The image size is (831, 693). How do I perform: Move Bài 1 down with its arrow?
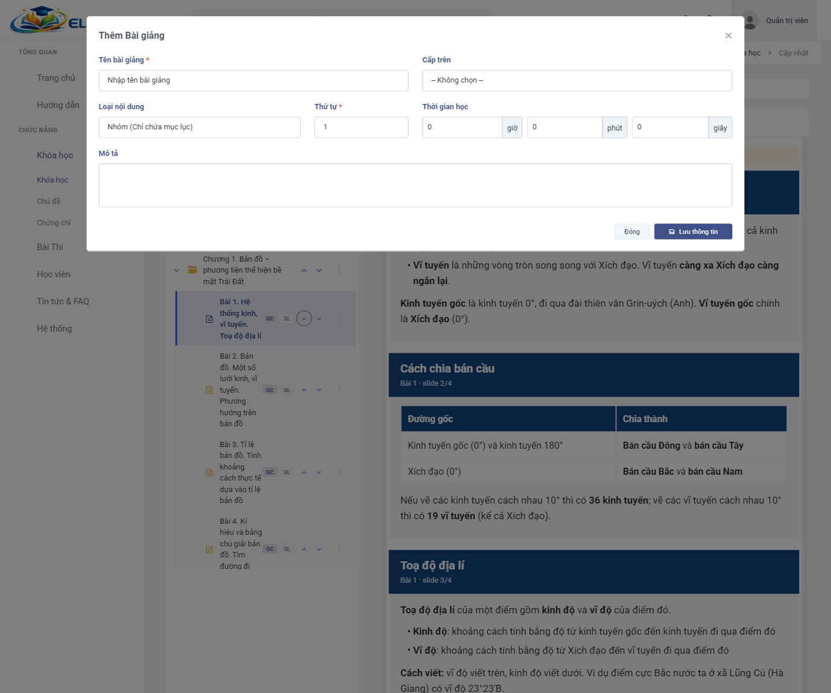click(x=319, y=319)
